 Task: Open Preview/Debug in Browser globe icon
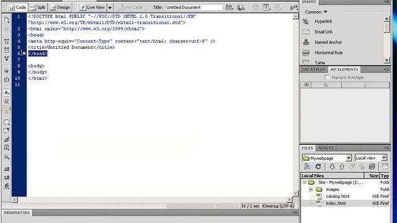[x=241, y=7]
